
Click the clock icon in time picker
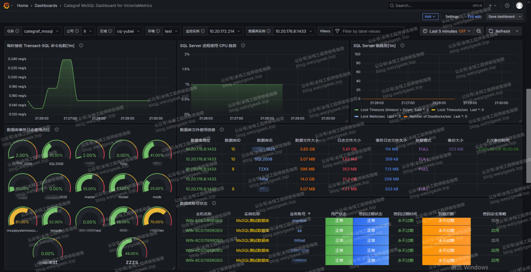[425, 31]
